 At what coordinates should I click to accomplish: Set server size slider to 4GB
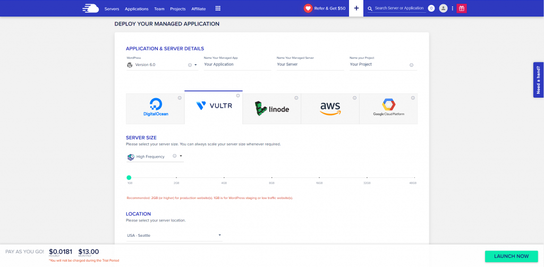[224, 177]
